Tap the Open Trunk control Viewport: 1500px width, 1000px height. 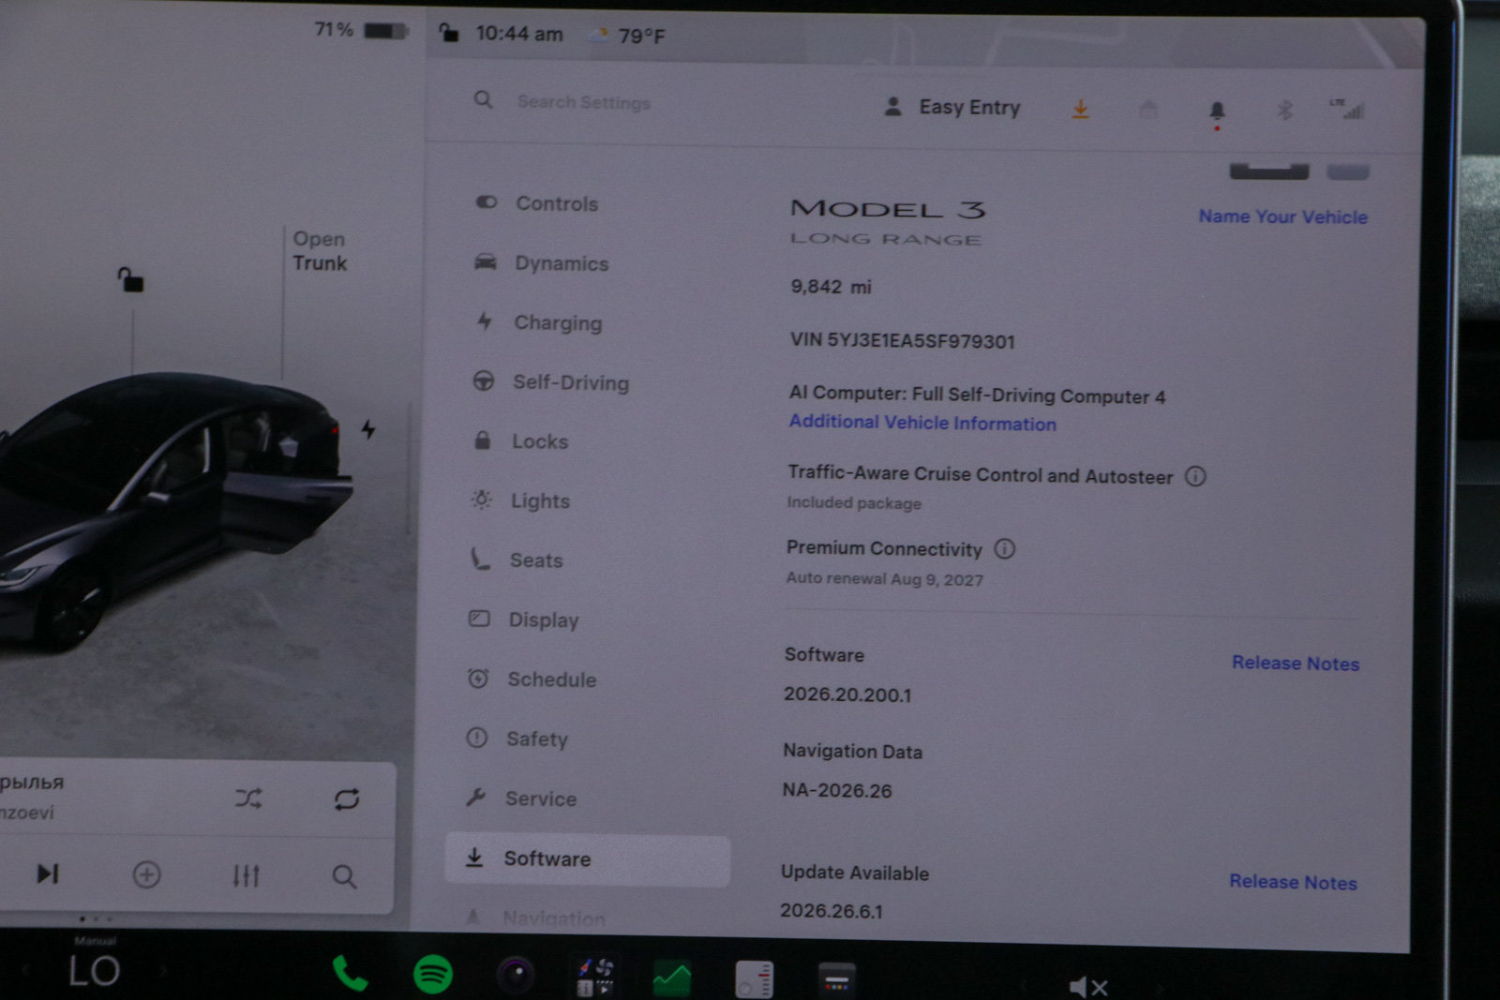coord(320,251)
